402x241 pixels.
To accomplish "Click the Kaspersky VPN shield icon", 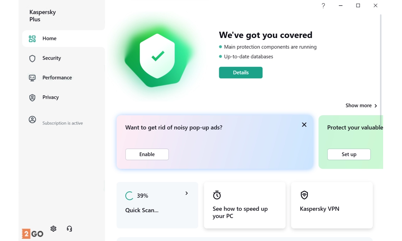I will pyautogui.click(x=304, y=195).
